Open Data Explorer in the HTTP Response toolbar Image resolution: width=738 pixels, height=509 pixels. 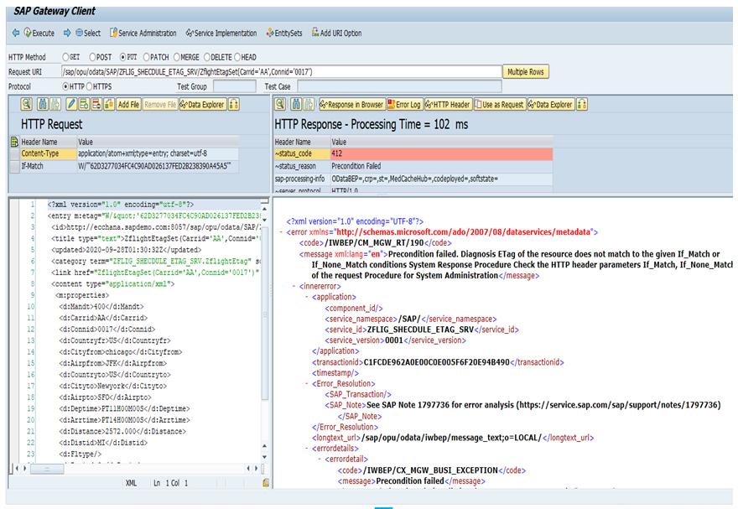pyautogui.click(x=551, y=105)
